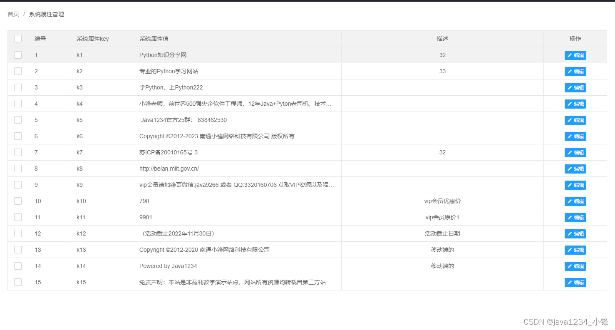Viewport: 615px width, 330px height.
Task: Click the description vip会员优惠价
Action: pyautogui.click(x=442, y=201)
